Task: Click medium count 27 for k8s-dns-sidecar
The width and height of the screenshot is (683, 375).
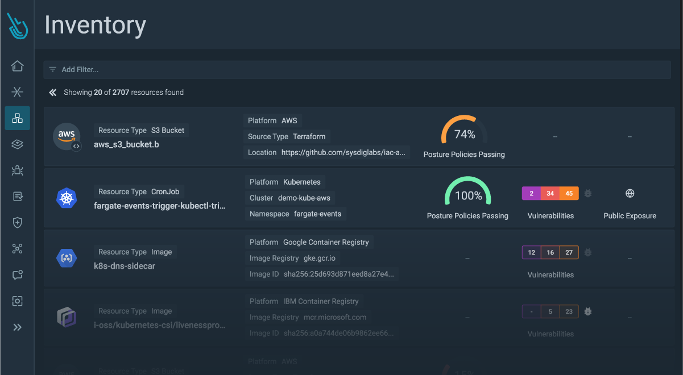Action: pyautogui.click(x=569, y=252)
